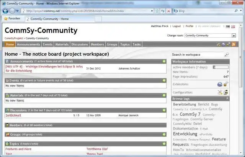Open the Groups tab
Viewport: 245px width, 157px height.
(x=112, y=44)
